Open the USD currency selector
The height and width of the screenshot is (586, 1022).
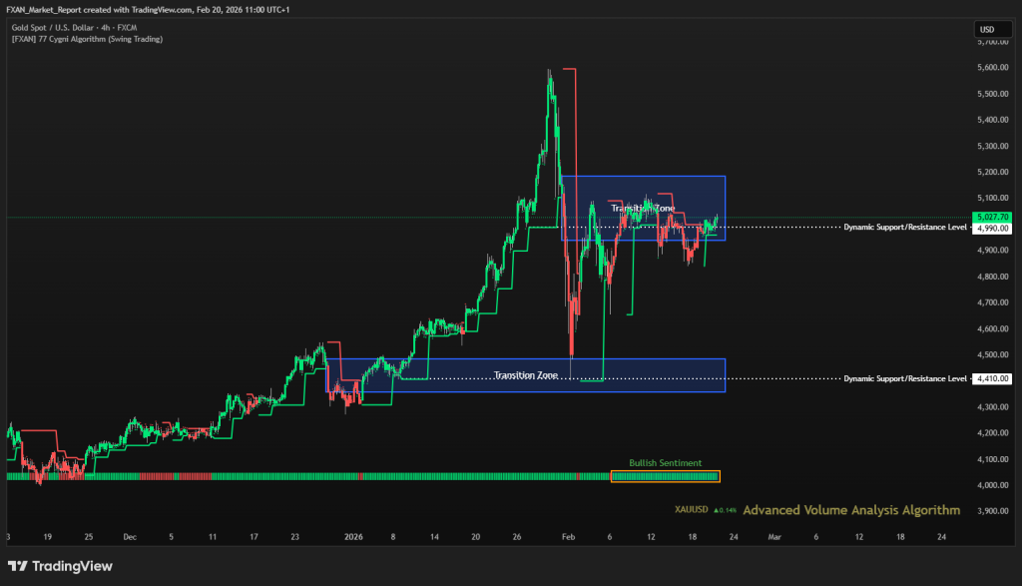tap(987, 30)
